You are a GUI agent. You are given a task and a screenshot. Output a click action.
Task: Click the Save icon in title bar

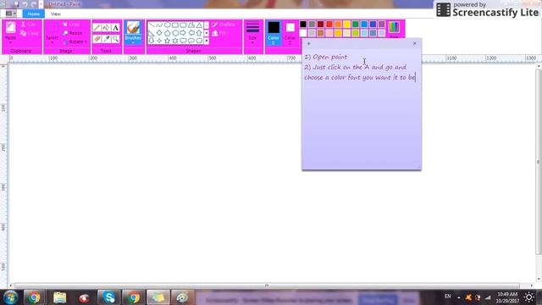16,4
